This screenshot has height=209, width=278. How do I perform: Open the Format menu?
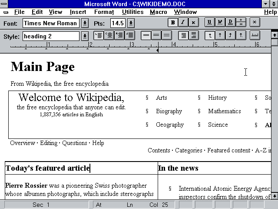coord(104,12)
